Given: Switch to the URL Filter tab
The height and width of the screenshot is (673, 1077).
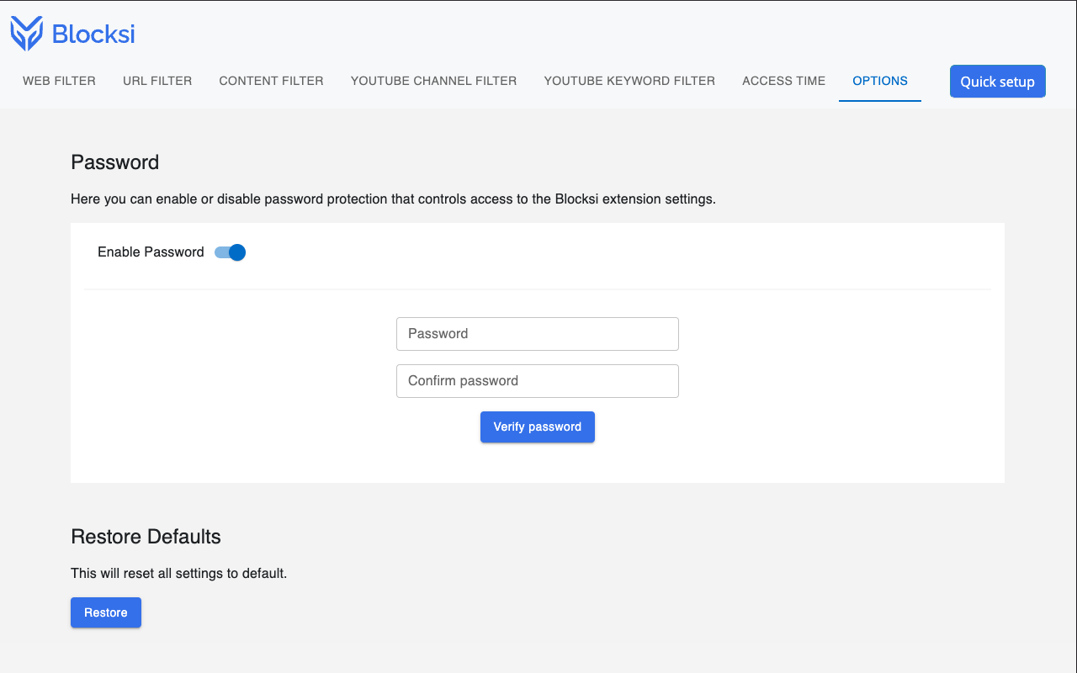Looking at the screenshot, I should [157, 81].
